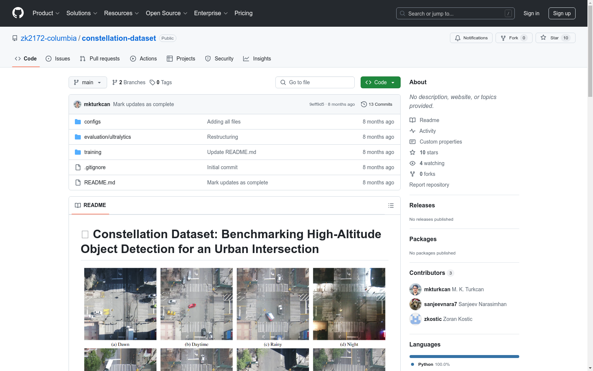The image size is (593, 371).
Task: Click the evaluation/ultralytics folder icon
Action: 78,137
